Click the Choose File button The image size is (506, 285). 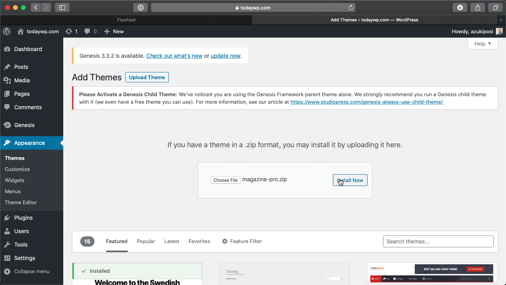(x=225, y=180)
